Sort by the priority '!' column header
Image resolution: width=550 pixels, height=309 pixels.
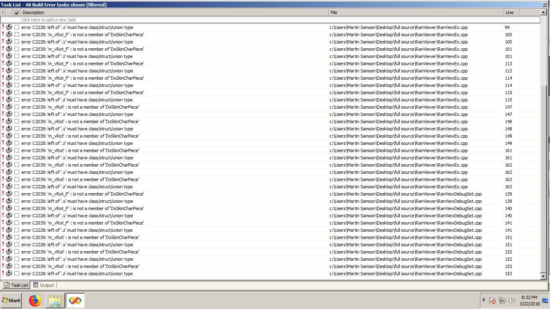pyautogui.click(x=3, y=12)
